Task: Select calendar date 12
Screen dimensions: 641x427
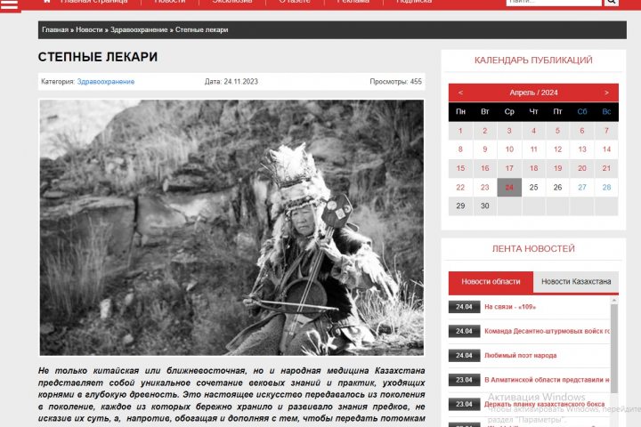Action: (557, 149)
